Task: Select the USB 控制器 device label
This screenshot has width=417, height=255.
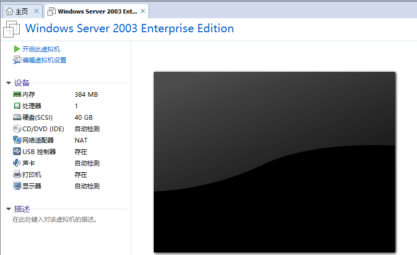Action: [39, 151]
